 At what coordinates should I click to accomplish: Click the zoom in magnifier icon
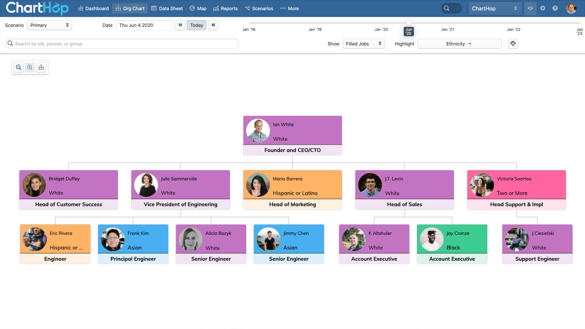point(30,67)
